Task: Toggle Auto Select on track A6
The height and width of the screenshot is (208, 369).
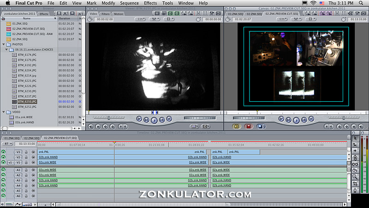Action: 33,196
